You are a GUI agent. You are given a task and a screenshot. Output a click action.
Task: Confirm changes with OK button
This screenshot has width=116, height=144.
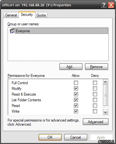point(50,137)
